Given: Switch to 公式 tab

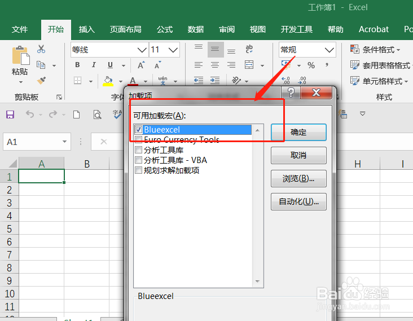Looking at the screenshot, I should point(165,29).
